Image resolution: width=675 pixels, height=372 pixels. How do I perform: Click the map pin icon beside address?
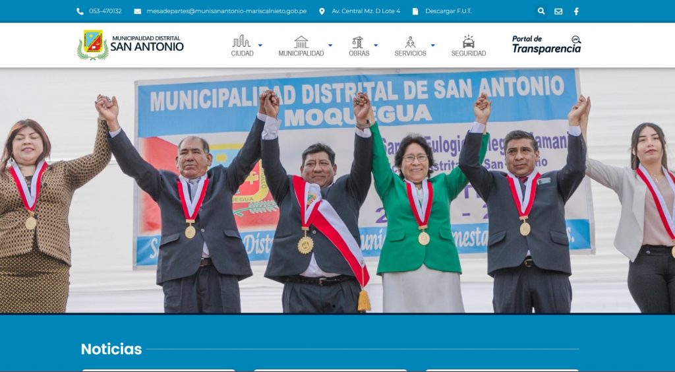tap(322, 11)
